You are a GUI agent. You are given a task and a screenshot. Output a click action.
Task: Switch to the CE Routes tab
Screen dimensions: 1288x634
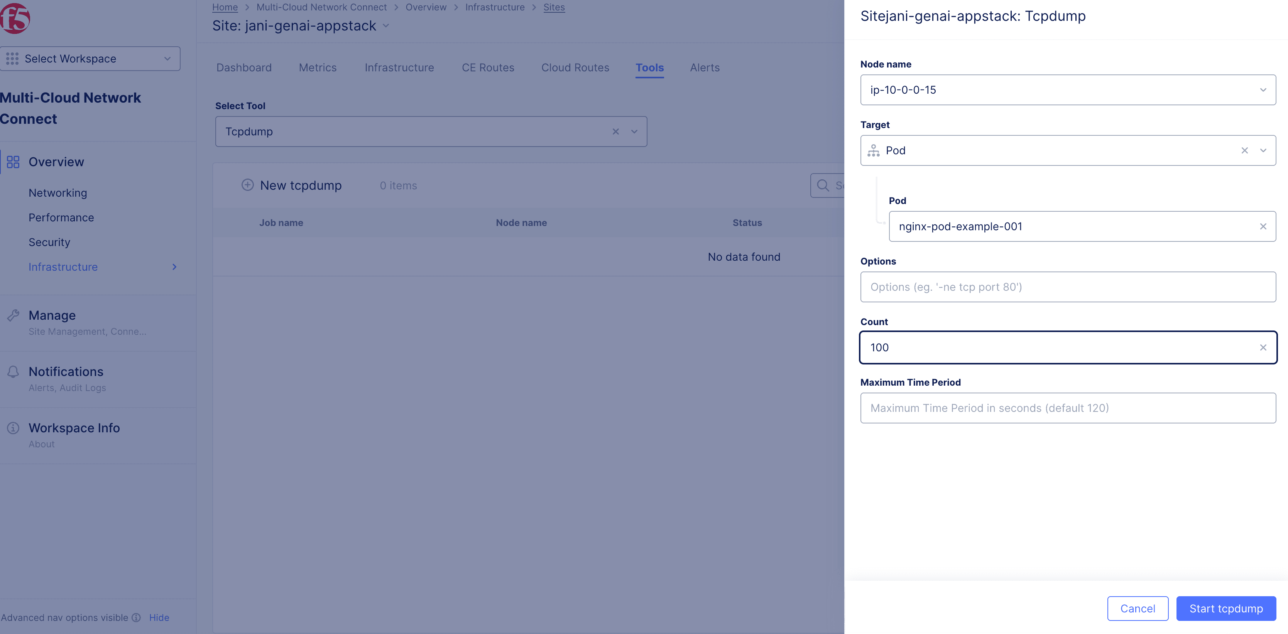(488, 67)
